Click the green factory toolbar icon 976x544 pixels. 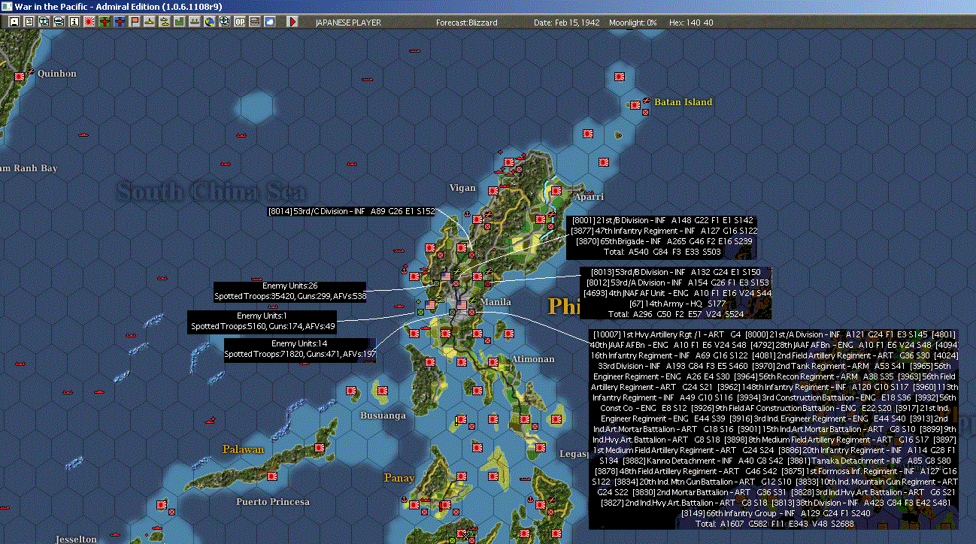coord(180,22)
